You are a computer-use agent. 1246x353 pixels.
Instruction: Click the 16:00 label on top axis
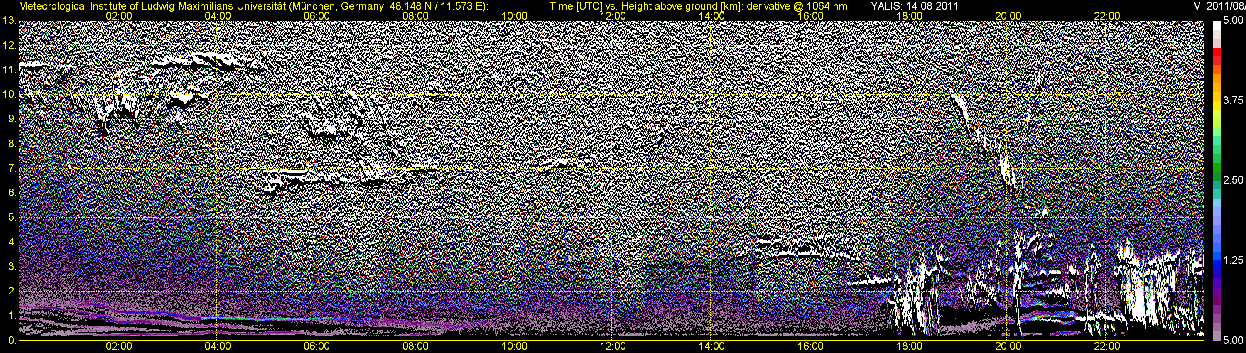pos(811,16)
